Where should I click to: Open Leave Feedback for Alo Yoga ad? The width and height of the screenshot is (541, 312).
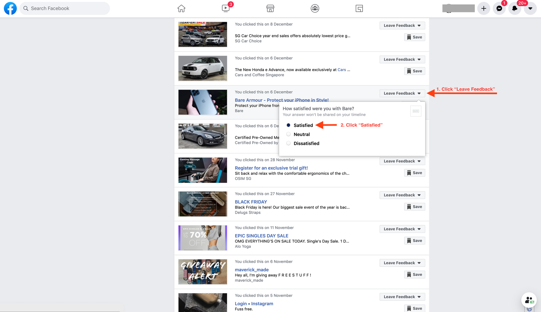pyautogui.click(x=402, y=229)
